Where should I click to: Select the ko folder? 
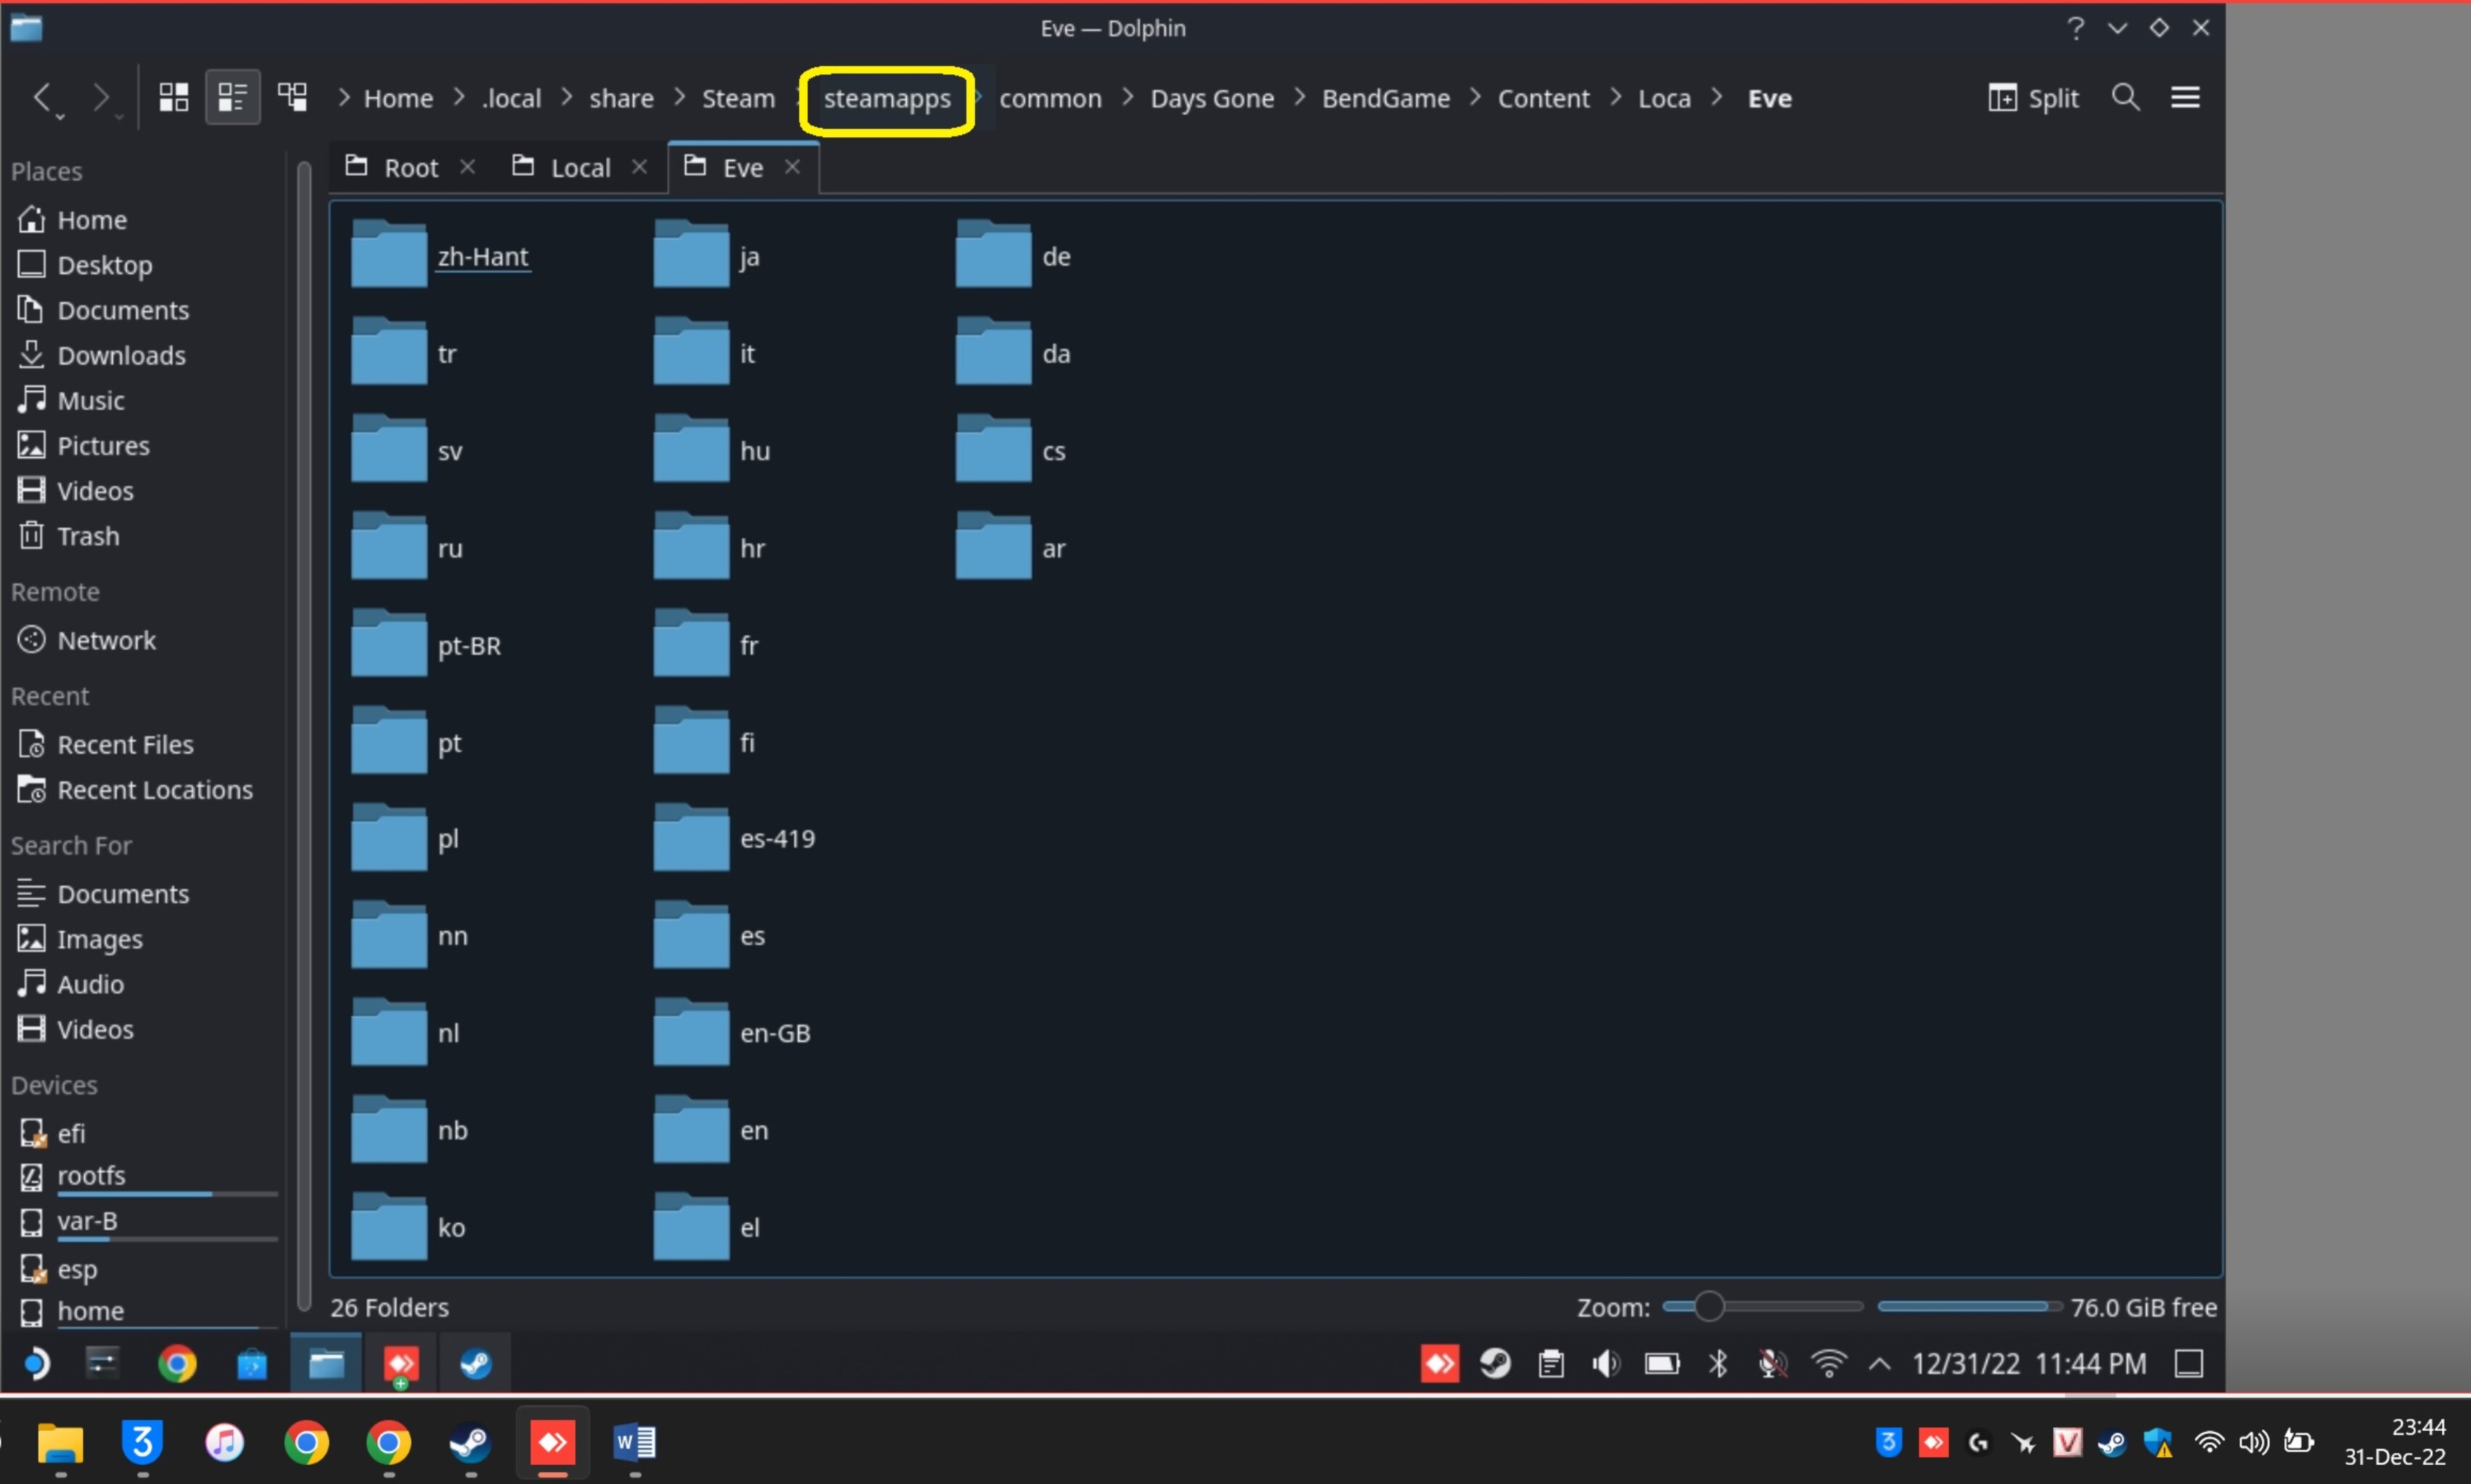(409, 1227)
